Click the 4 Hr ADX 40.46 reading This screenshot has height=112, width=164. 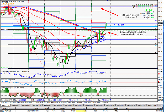89,100
